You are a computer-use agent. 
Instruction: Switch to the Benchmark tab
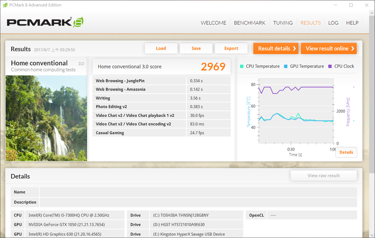[x=249, y=23]
